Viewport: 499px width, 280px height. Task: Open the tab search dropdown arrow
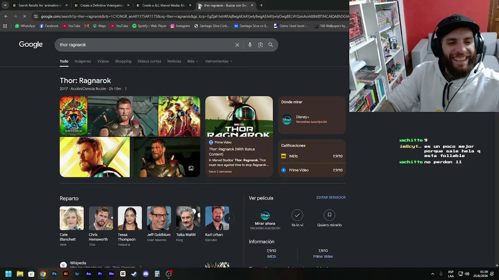click(5, 5)
